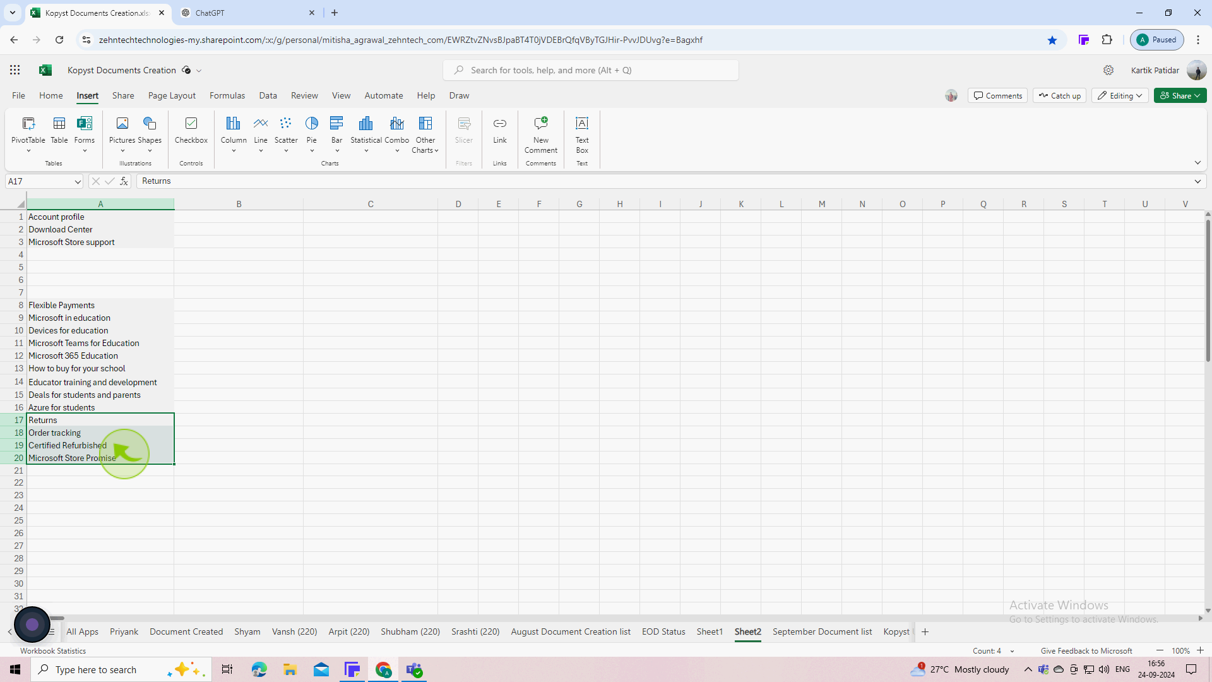Screen dimensions: 1212x682
Task: Click Give Feedback to Microsoft
Action: [x=1086, y=651]
